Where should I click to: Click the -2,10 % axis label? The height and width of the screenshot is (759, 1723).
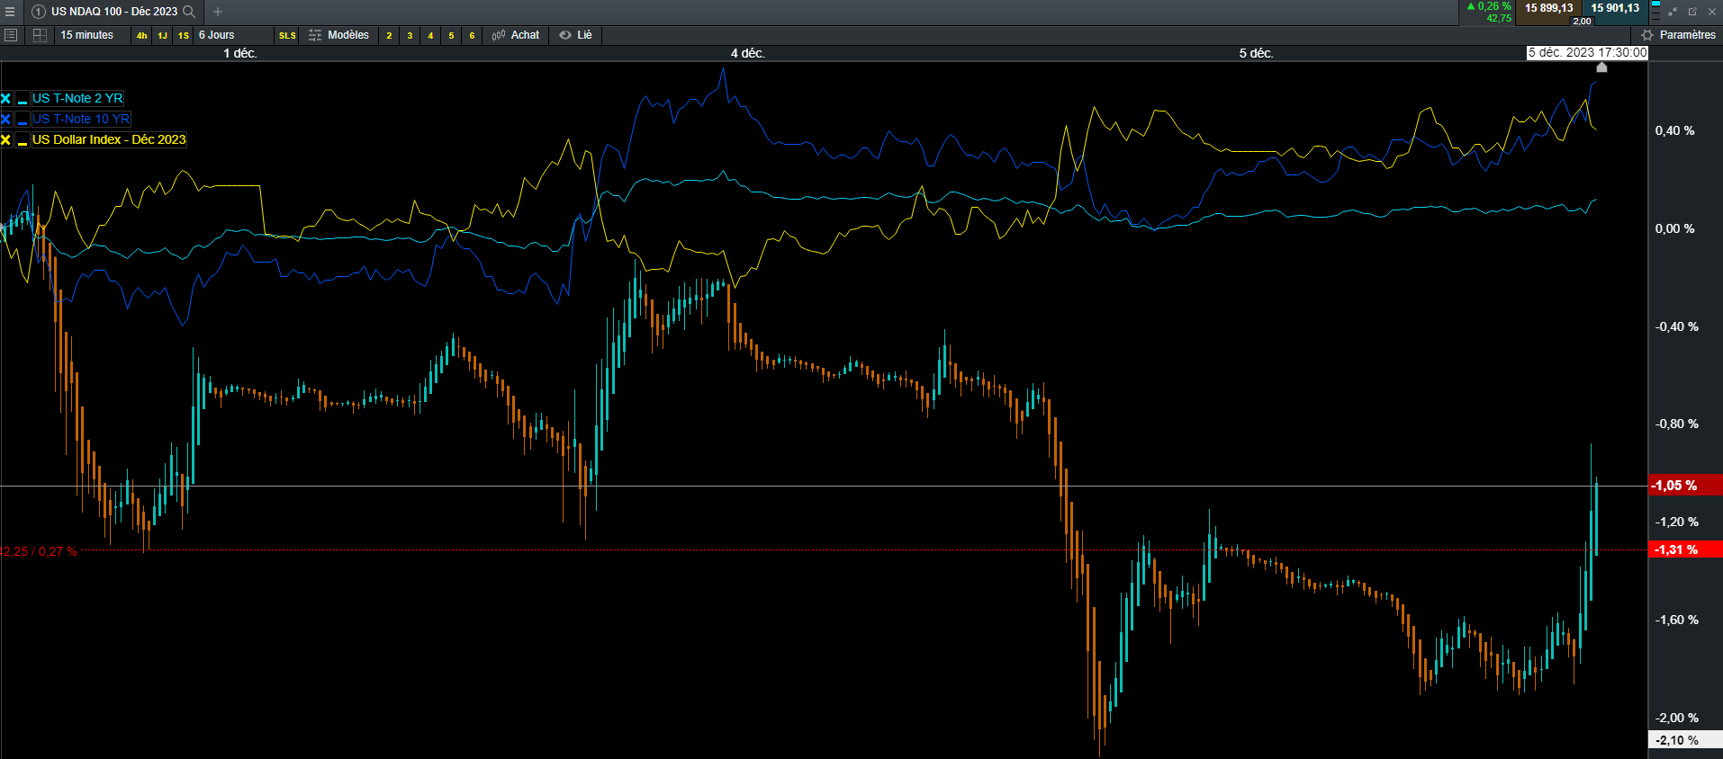[1685, 740]
